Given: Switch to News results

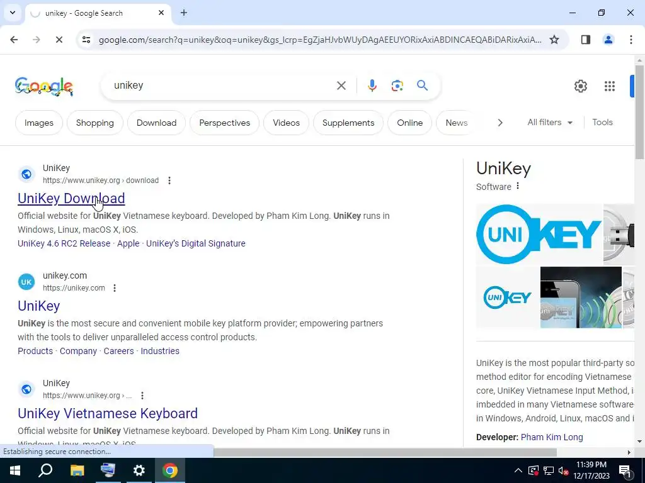Looking at the screenshot, I should [457, 123].
